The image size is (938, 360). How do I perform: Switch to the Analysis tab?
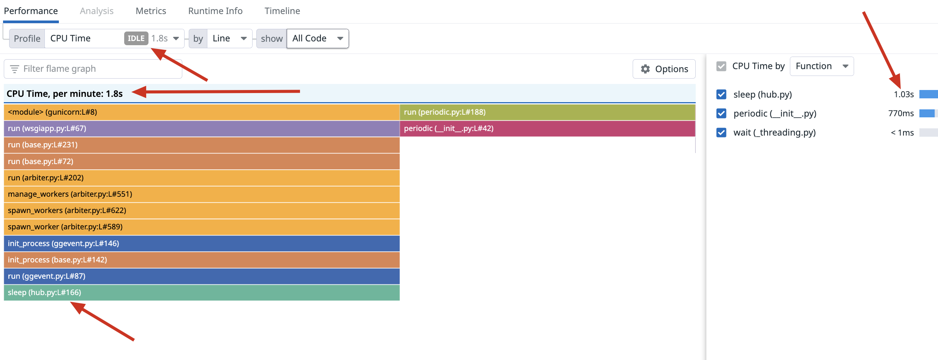96,11
